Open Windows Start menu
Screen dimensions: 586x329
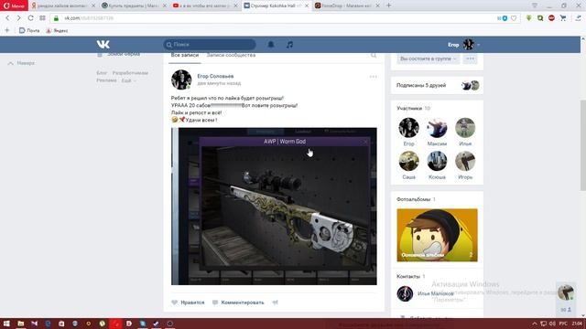tap(6, 324)
